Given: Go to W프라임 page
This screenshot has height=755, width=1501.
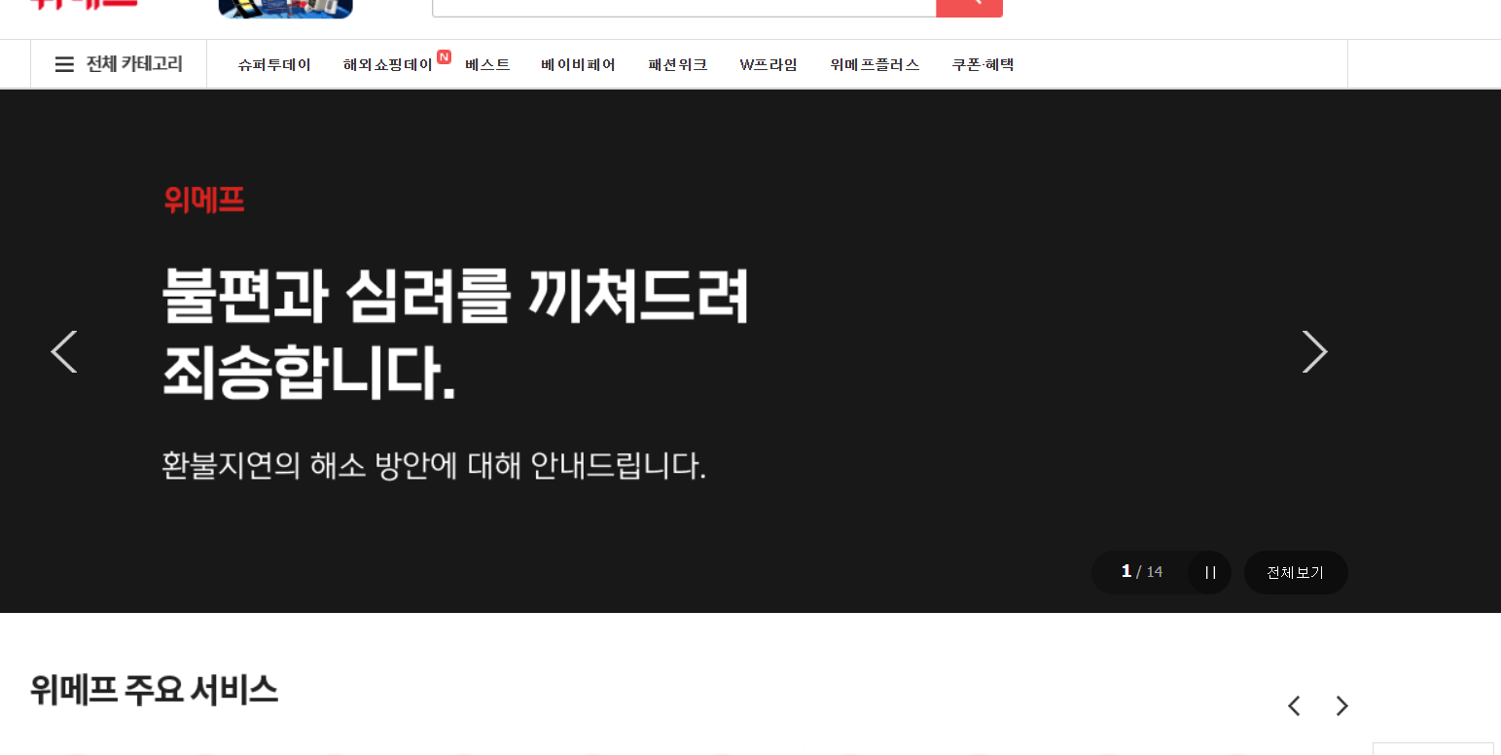Looking at the screenshot, I should 768,65.
